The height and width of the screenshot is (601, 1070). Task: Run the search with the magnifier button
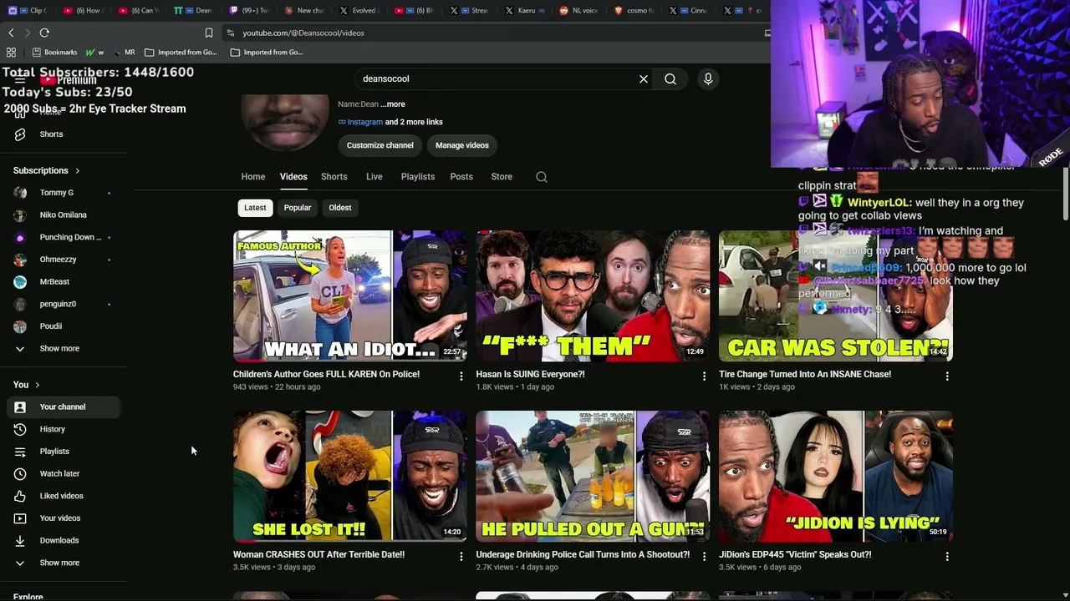(670, 78)
